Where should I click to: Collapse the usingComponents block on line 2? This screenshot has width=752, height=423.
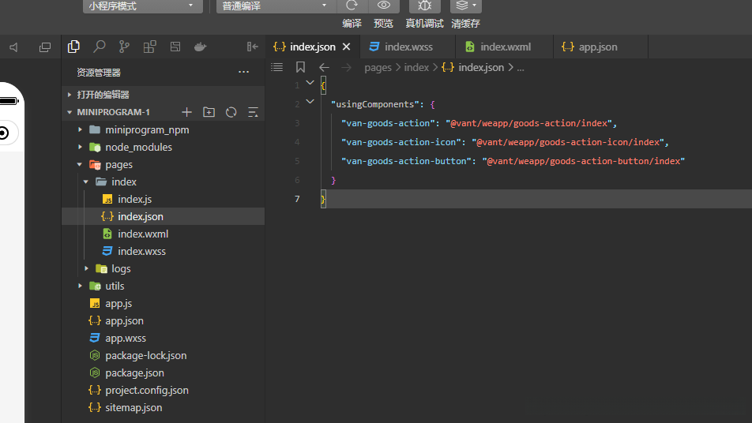click(x=310, y=102)
